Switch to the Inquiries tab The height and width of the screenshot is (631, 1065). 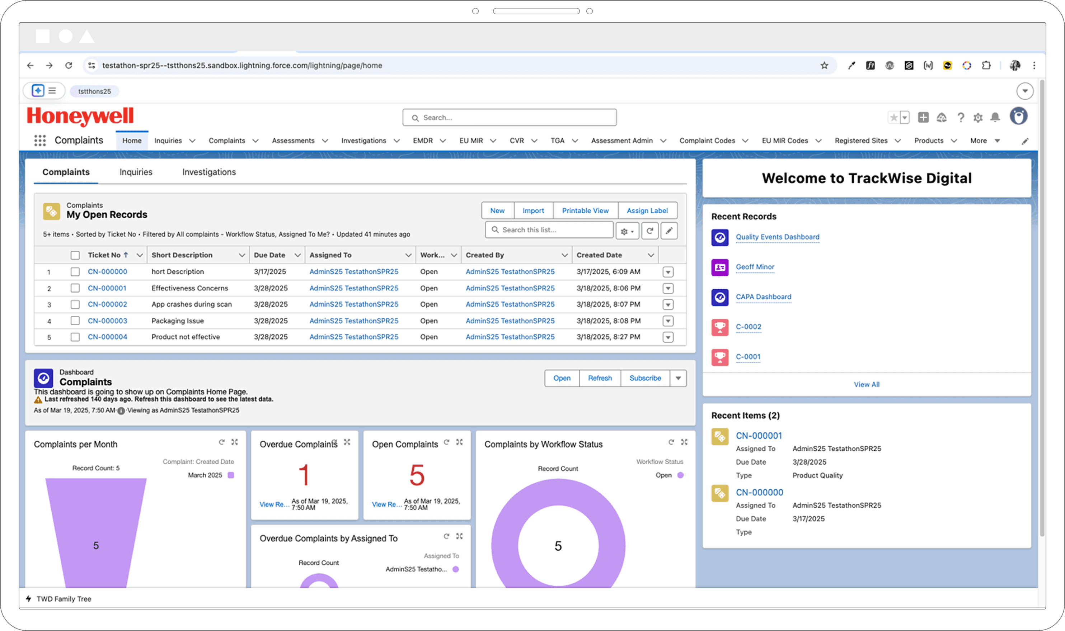(136, 172)
